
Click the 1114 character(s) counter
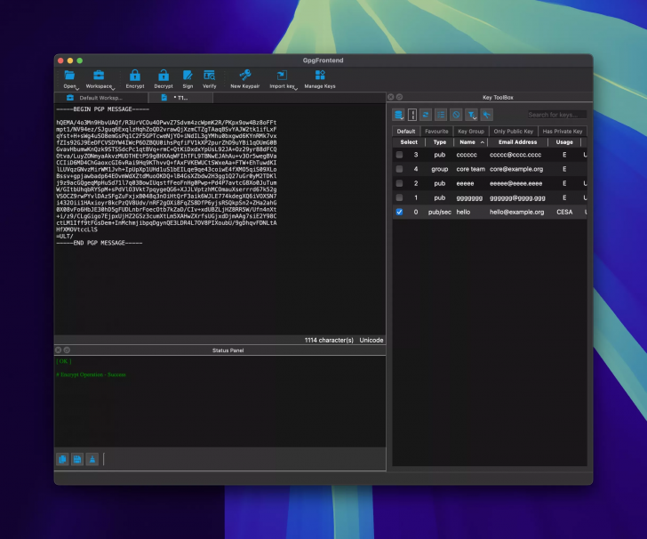tap(329, 340)
